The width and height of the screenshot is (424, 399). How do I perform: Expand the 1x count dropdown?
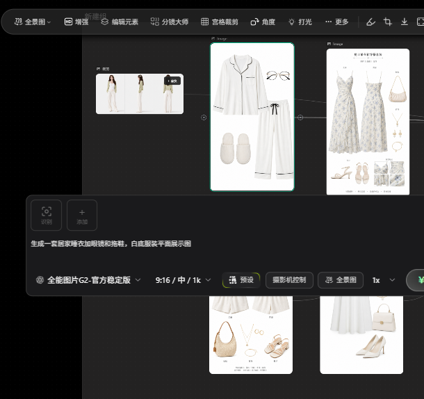384,280
